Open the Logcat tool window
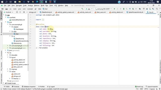 tap(51, 86)
